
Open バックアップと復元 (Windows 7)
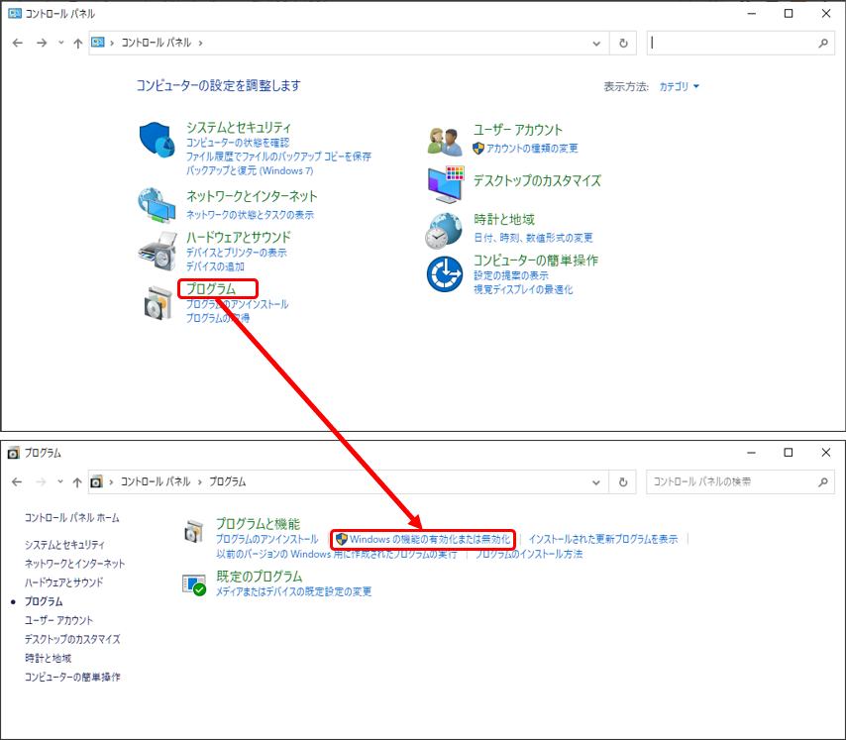coord(250,170)
